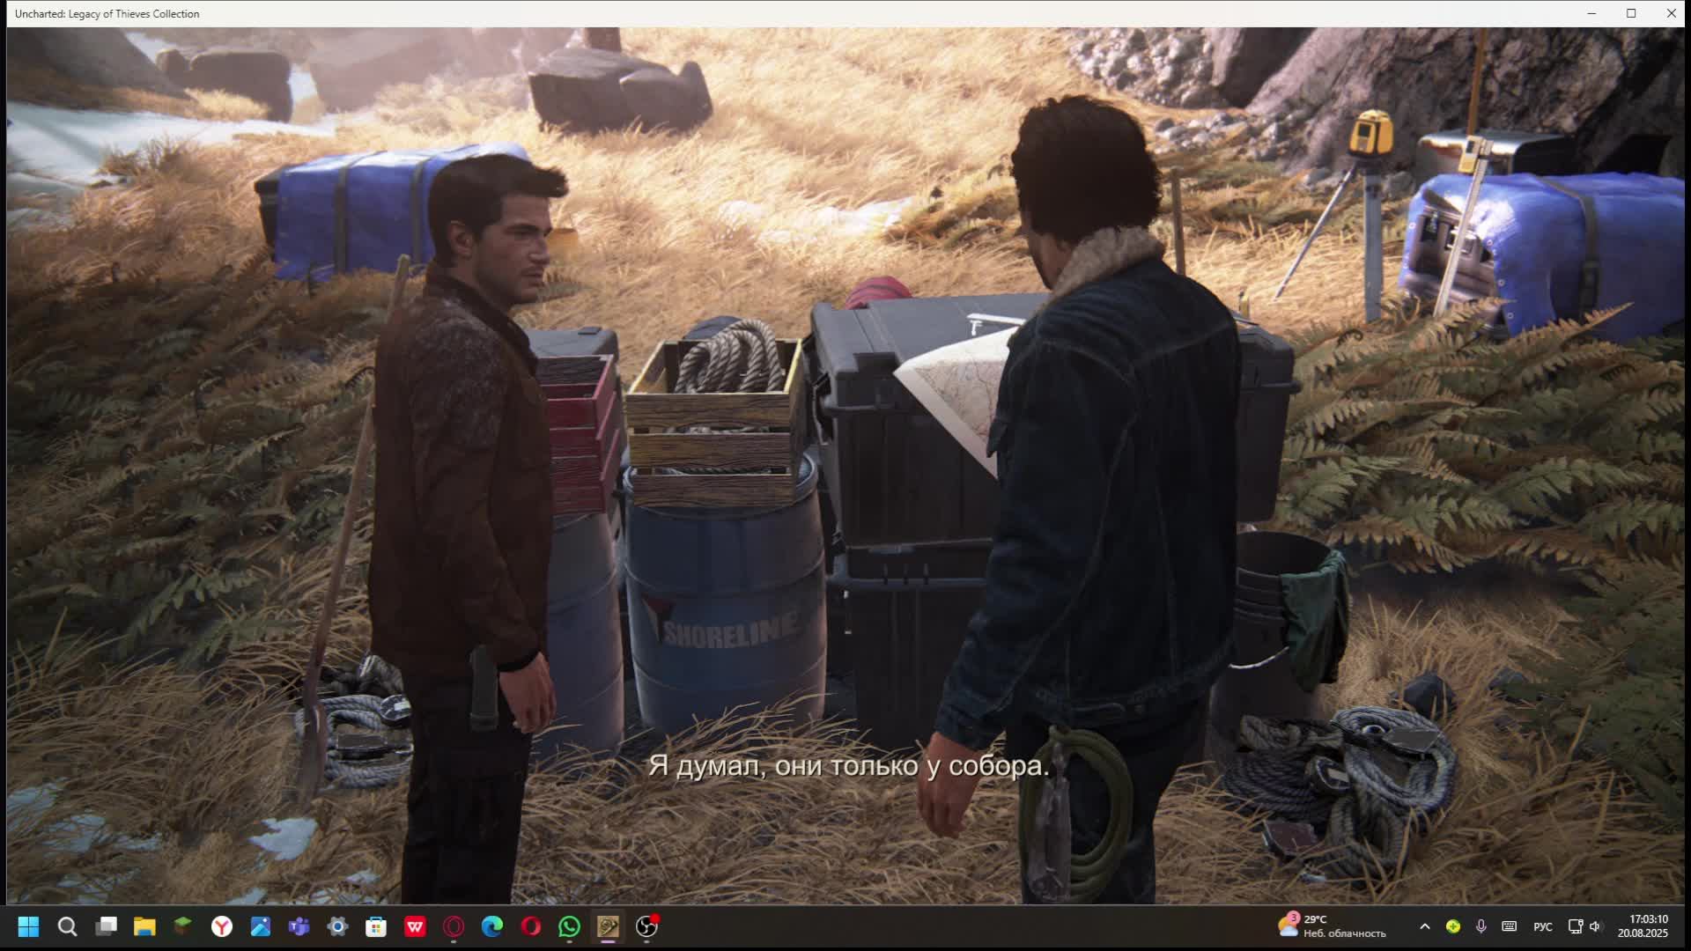Viewport: 1691px width, 951px height.
Task: Launch File Explorer from taskbar
Action: click(144, 926)
